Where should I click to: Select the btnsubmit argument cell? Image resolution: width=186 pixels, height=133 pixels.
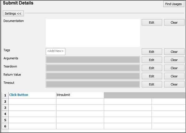click(80, 95)
